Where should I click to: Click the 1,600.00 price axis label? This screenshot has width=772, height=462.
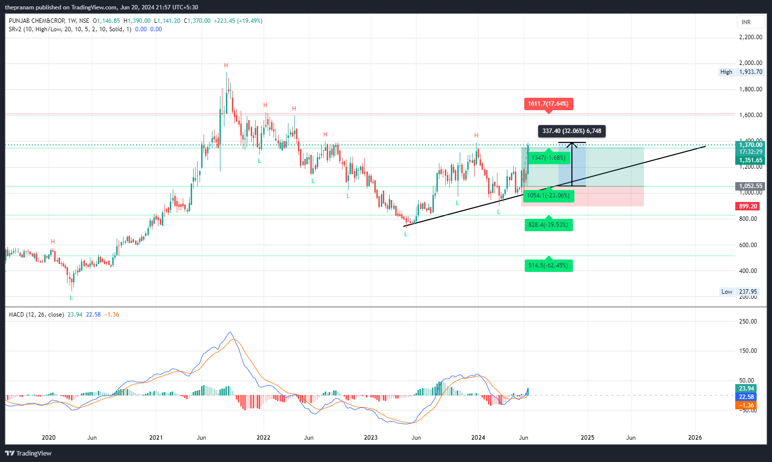click(751, 115)
